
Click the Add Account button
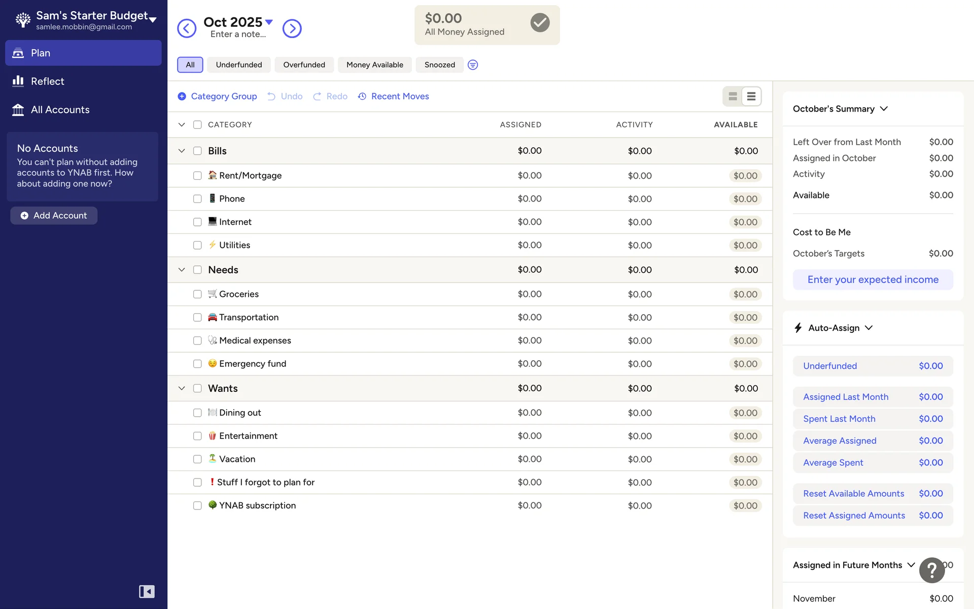54,216
